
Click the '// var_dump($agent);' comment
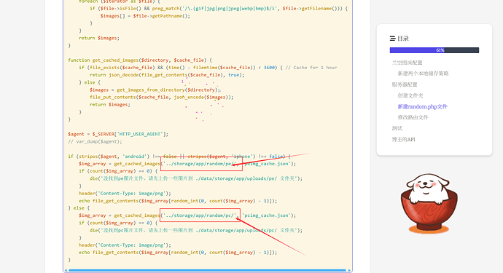click(x=95, y=142)
